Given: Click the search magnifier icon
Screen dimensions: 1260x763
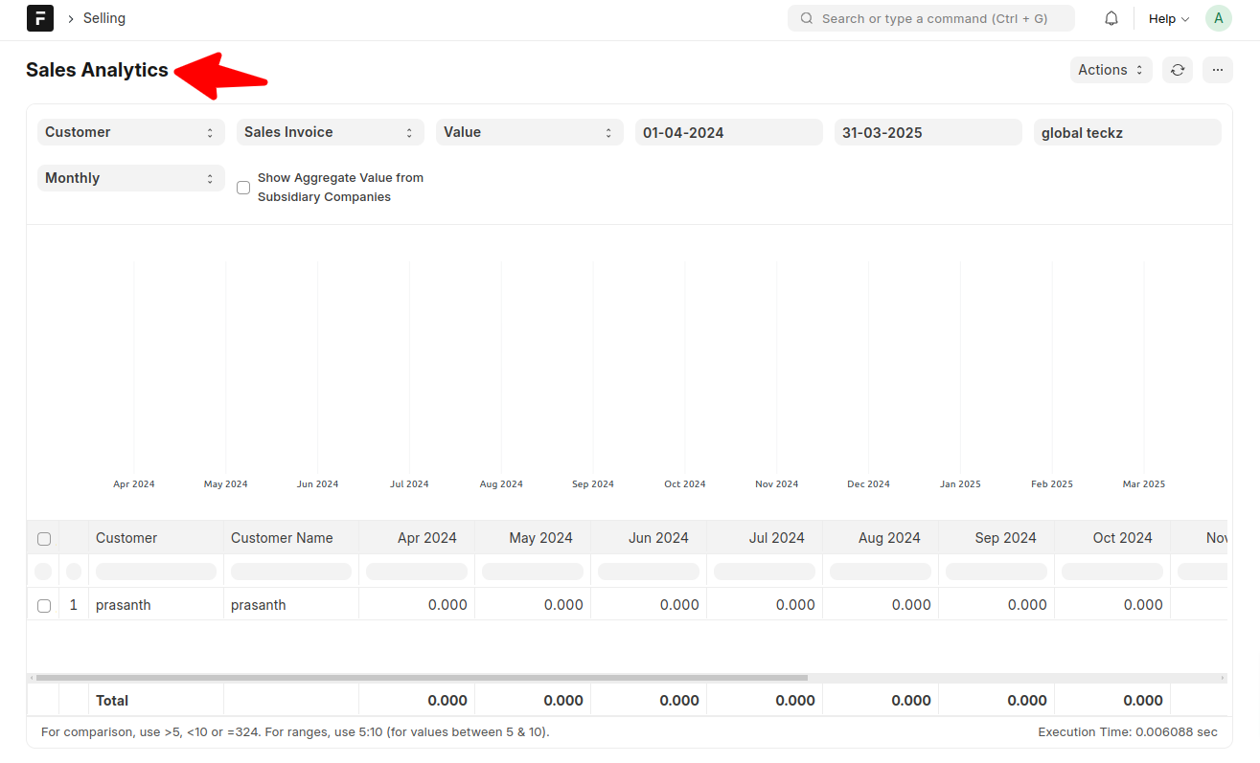Looking at the screenshot, I should pyautogui.click(x=807, y=18).
